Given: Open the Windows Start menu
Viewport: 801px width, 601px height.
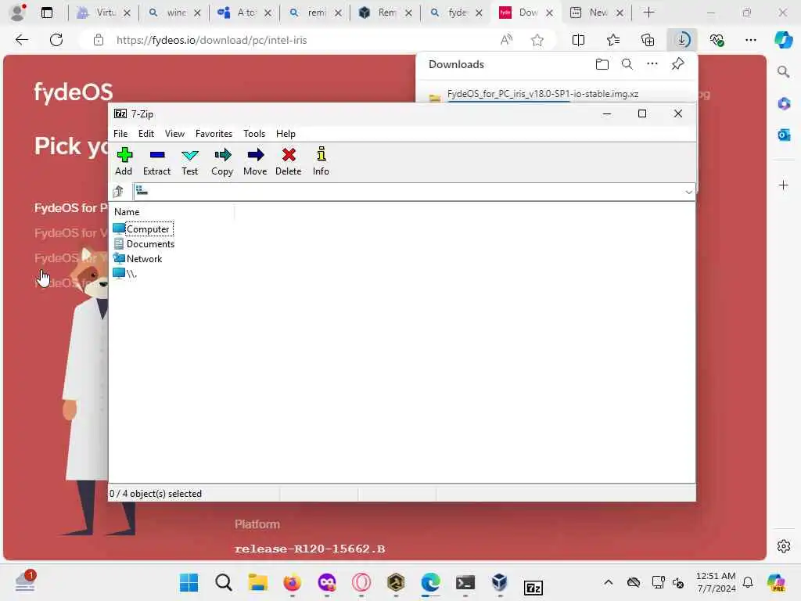Looking at the screenshot, I should (x=189, y=582).
